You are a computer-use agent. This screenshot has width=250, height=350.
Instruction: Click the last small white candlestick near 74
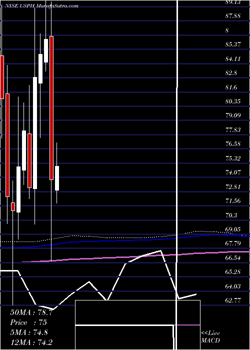coord(57,178)
